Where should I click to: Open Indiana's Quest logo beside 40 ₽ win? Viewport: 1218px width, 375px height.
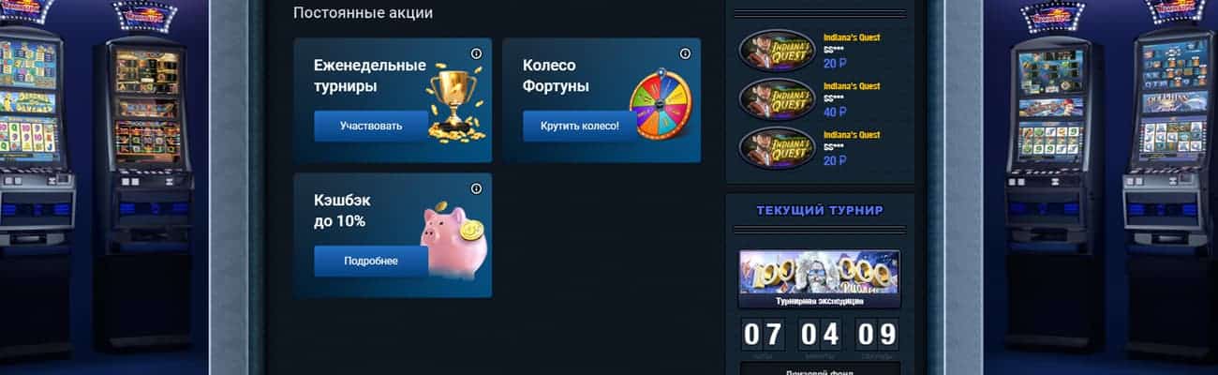coord(777,98)
